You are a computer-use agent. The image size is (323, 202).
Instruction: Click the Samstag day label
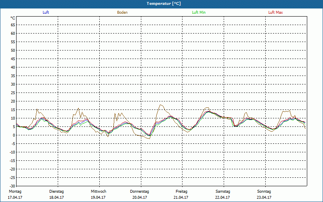point(223,191)
